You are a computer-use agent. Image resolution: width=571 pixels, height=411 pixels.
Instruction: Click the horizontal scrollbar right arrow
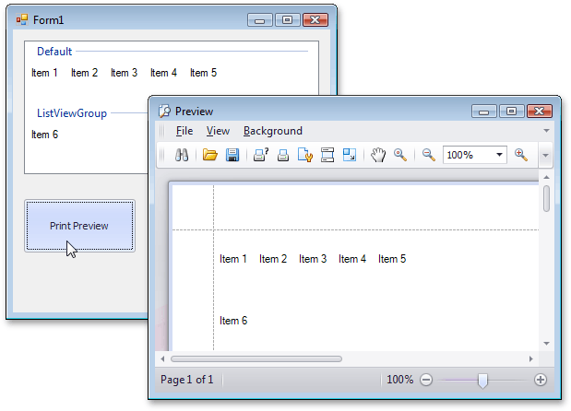531,359
